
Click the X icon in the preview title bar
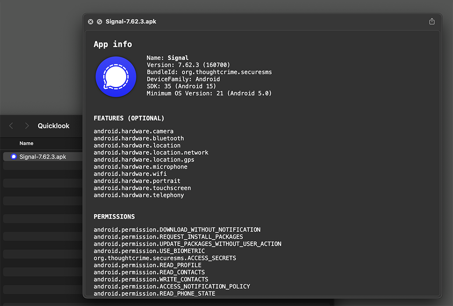pos(90,21)
